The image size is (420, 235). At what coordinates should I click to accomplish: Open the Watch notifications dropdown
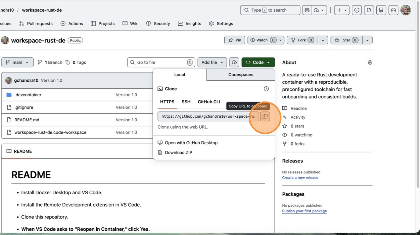tap(266, 40)
